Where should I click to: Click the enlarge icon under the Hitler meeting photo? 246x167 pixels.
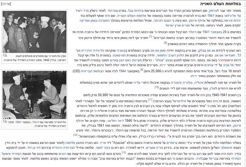[x=5, y=122]
